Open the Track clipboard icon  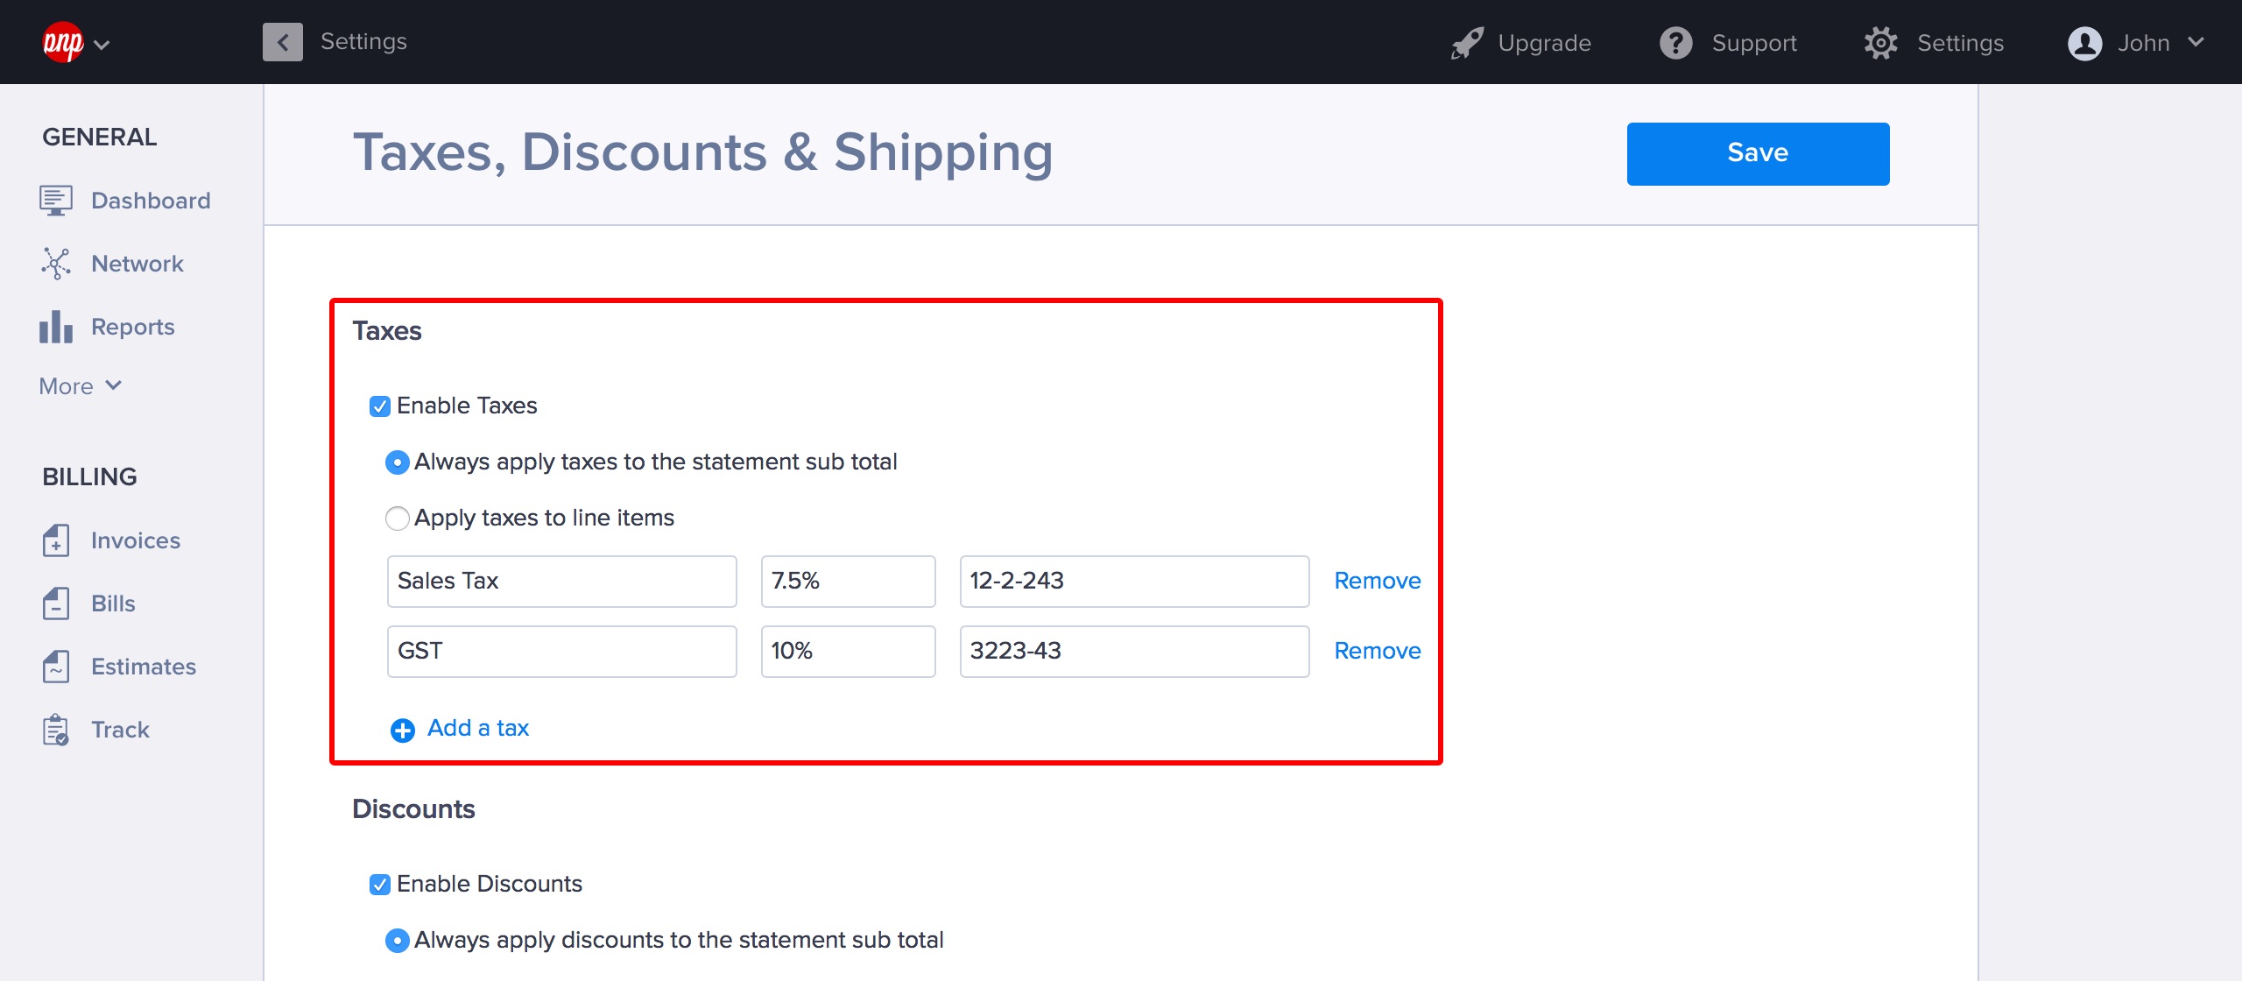(55, 730)
